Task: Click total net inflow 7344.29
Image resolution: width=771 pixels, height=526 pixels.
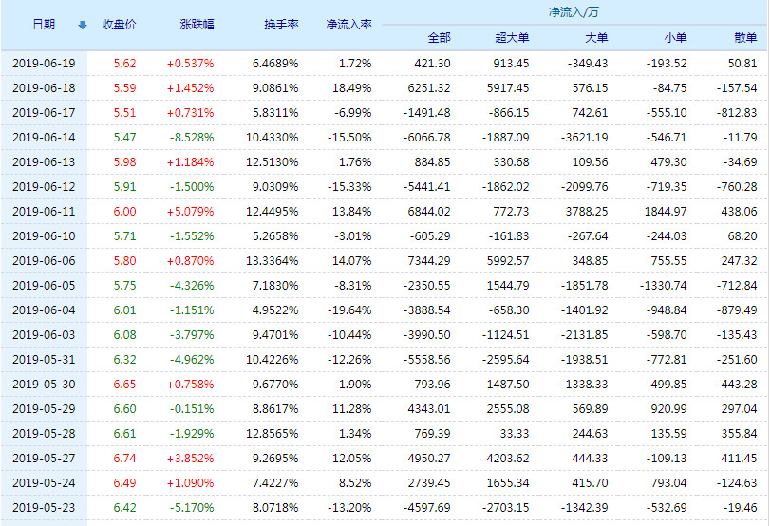Action: [429, 260]
